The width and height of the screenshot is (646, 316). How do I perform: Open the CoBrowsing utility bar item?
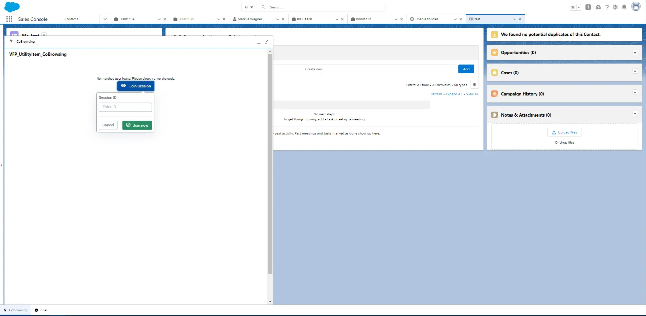pos(15,310)
